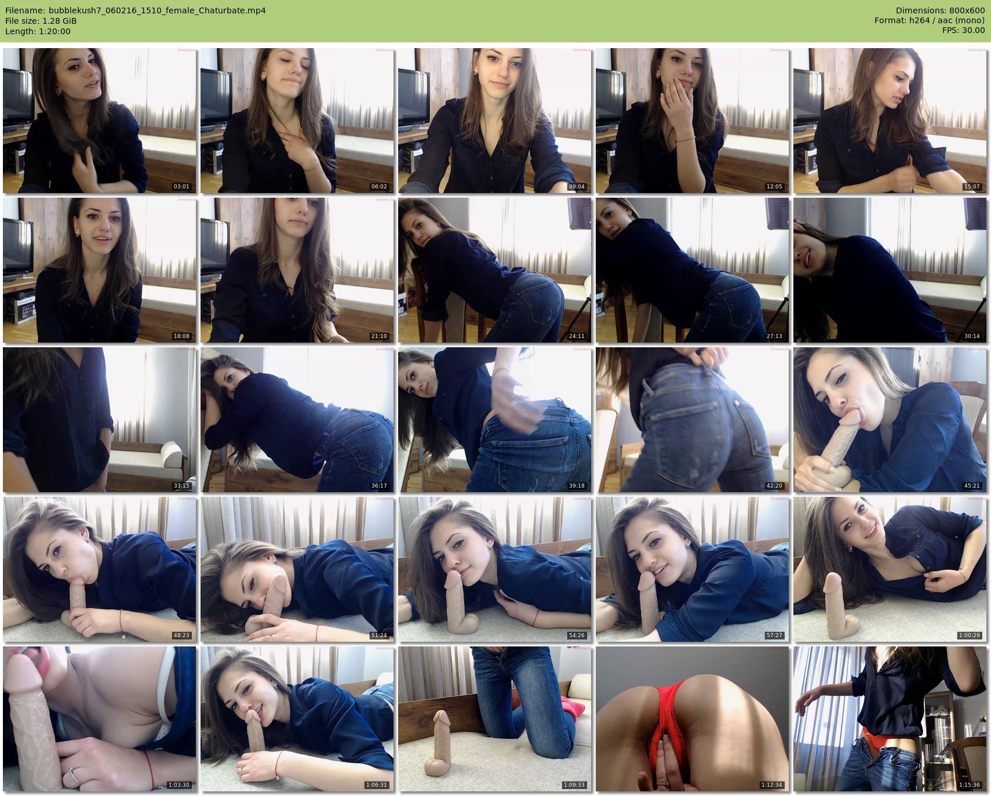Viewport: 991px width, 796px height.
Task: Open the thumbnail marked 18:08
Action: pyautogui.click(x=100, y=270)
